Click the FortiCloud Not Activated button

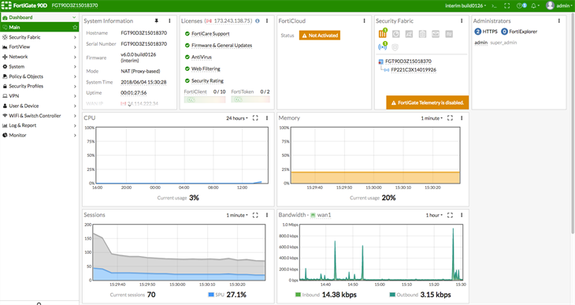(x=320, y=35)
